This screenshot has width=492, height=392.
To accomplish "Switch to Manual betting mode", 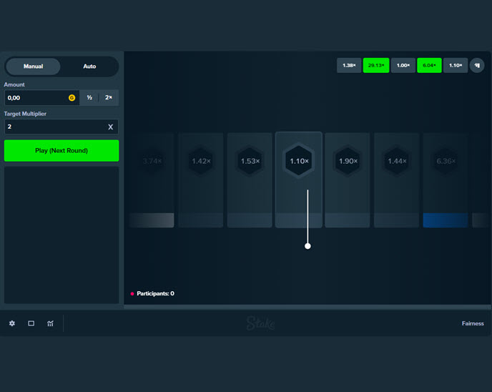I will coord(33,67).
